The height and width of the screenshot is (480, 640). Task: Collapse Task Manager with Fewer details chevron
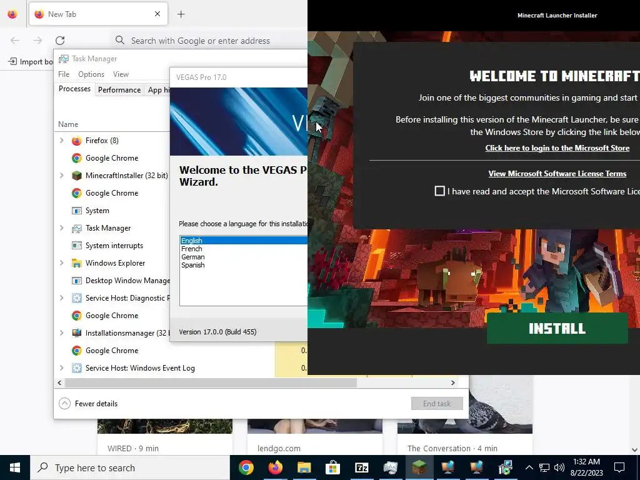pos(64,404)
